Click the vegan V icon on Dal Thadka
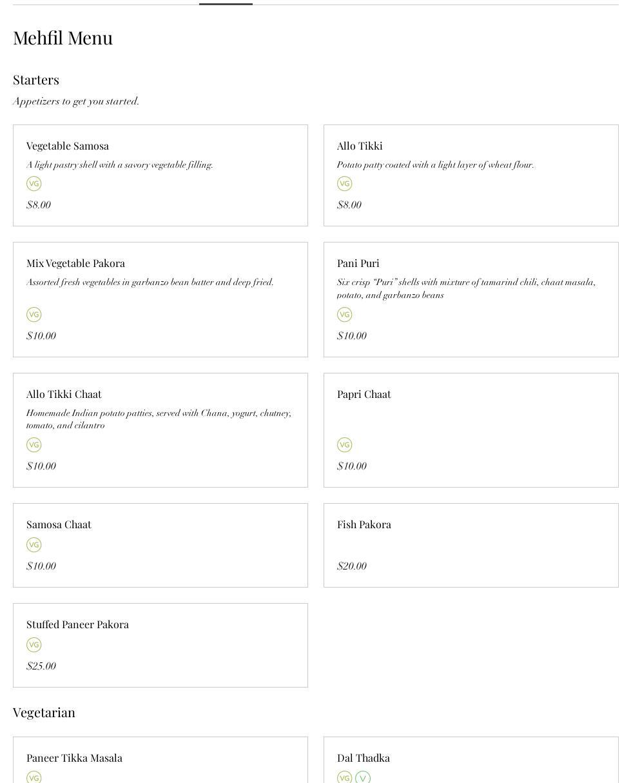 (x=363, y=778)
